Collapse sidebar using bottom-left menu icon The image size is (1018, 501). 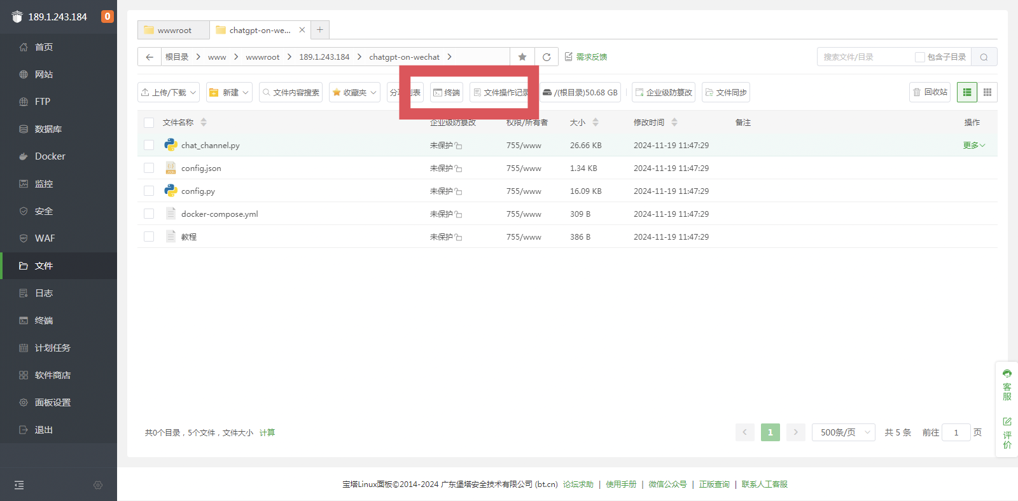(x=19, y=485)
